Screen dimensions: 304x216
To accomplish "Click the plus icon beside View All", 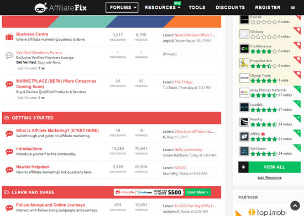I will pos(243,167).
